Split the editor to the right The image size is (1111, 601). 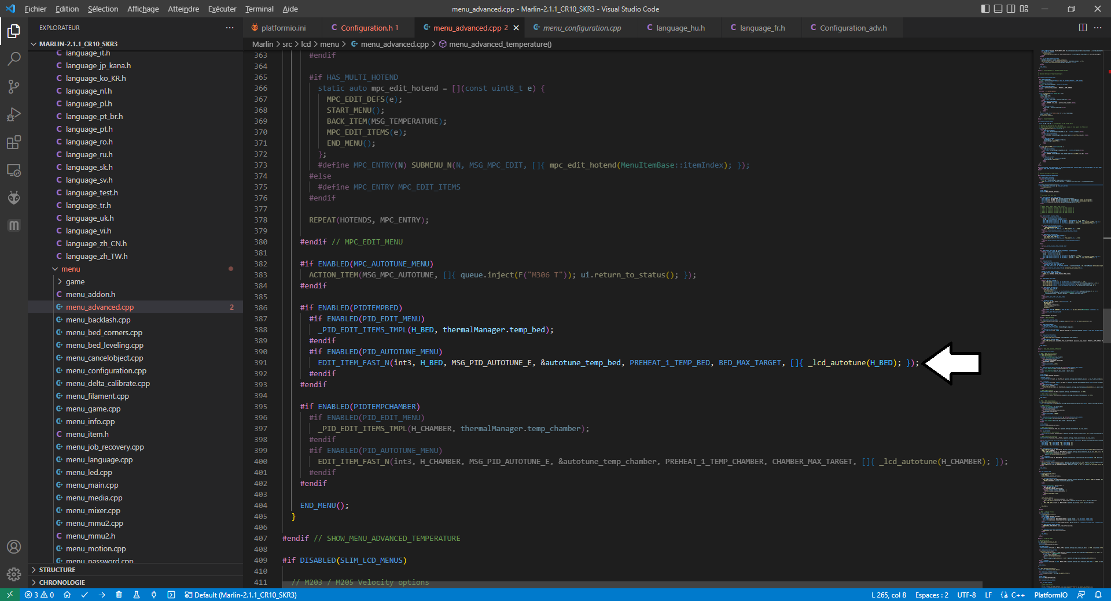pos(1083,28)
